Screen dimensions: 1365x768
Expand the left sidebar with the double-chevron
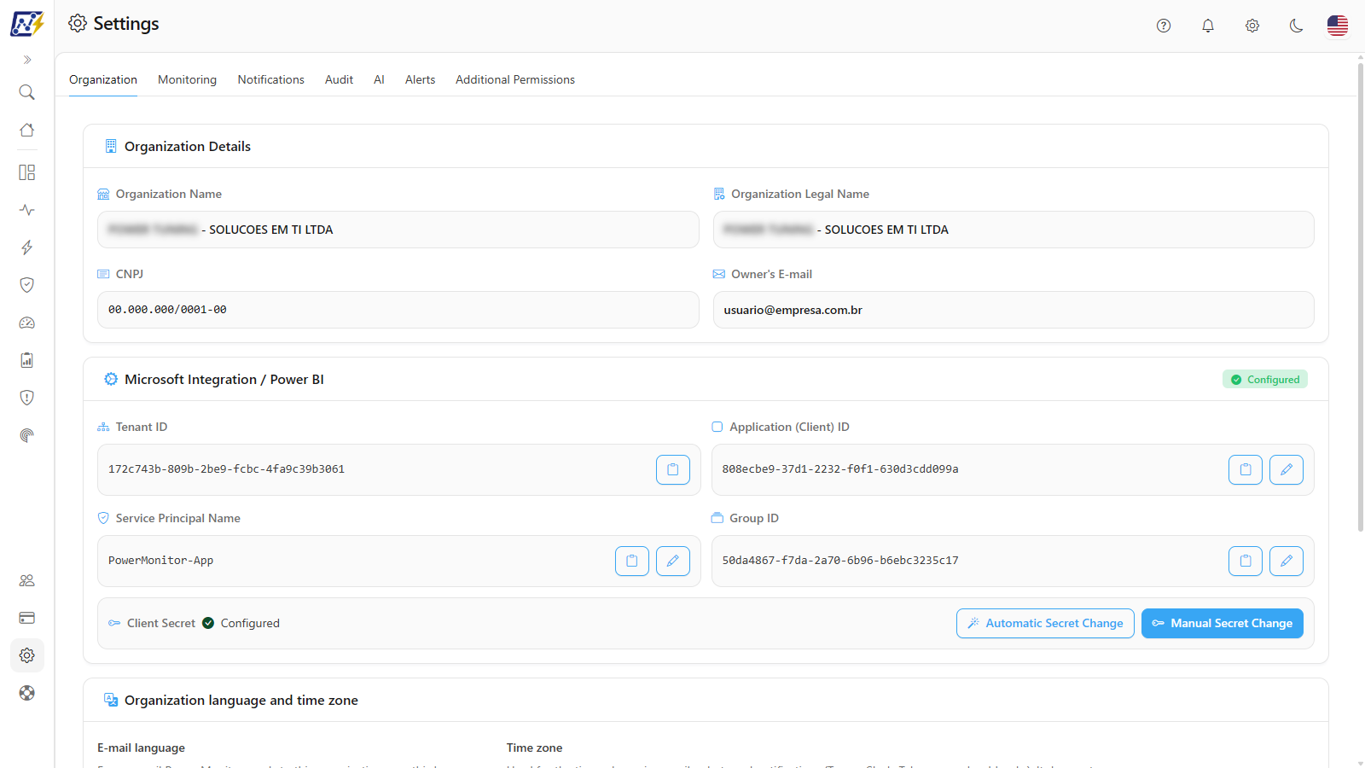(27, 60)
